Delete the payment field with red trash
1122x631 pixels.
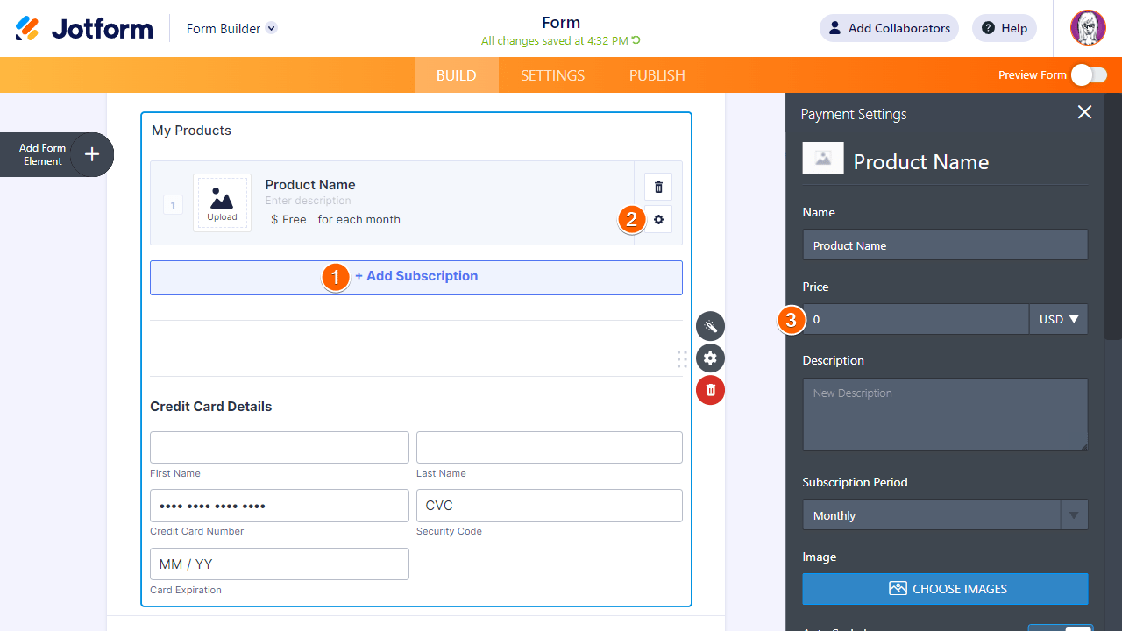click(711, 390)
